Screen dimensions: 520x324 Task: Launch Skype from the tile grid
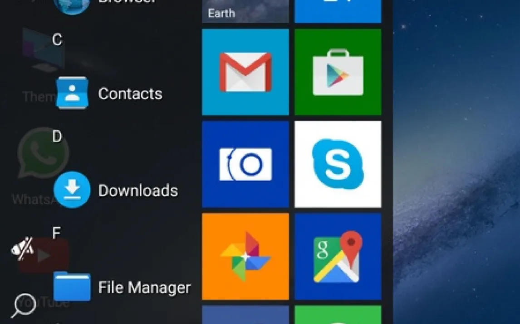click(338, 164)
